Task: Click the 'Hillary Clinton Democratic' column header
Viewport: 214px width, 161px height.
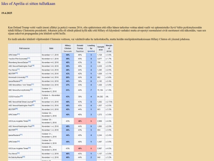Action: (x=68, y=48)
